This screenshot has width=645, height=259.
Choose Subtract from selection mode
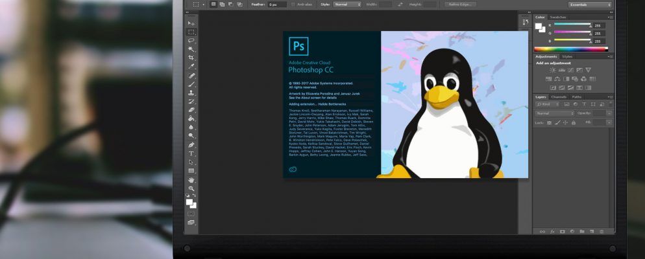(x=231, y=4)
